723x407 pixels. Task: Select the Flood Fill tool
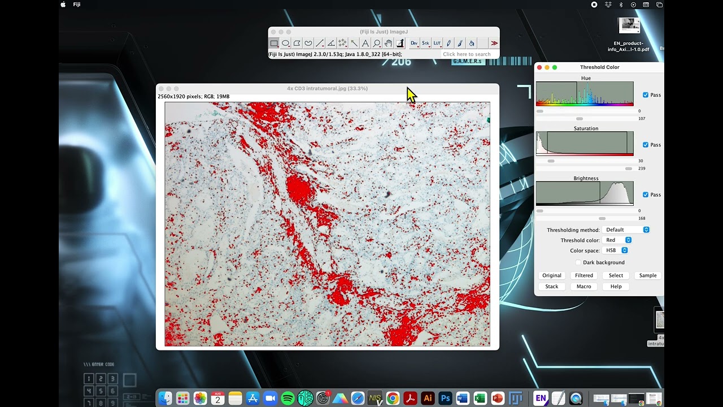472,43
